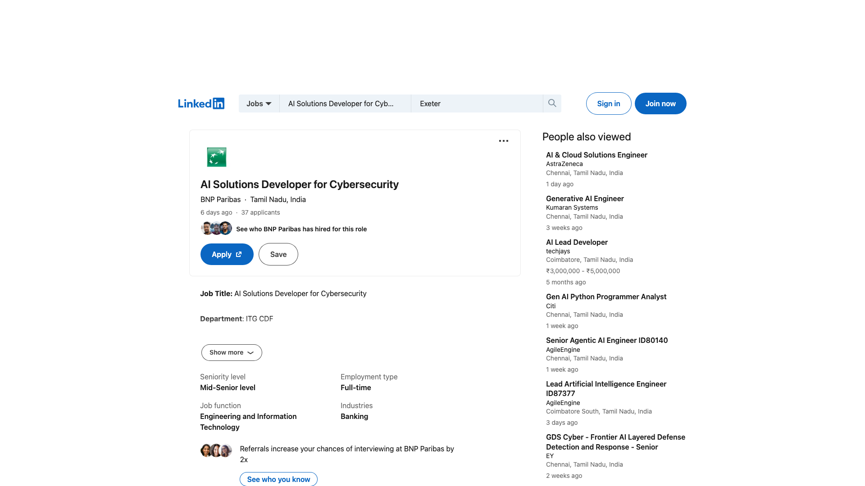Open the BNP Paribas company link
The width and height of the screenshot is (865, 486).
click(x=220, y=199)
